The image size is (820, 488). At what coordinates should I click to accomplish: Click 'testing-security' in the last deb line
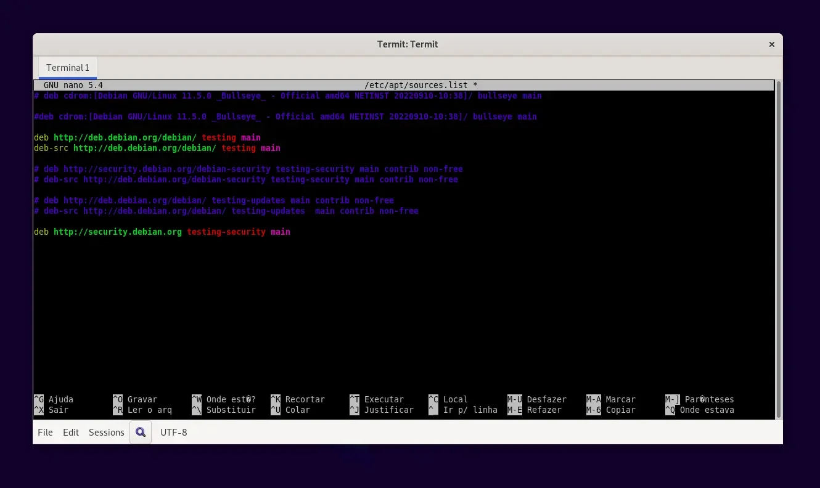(226, 232)
